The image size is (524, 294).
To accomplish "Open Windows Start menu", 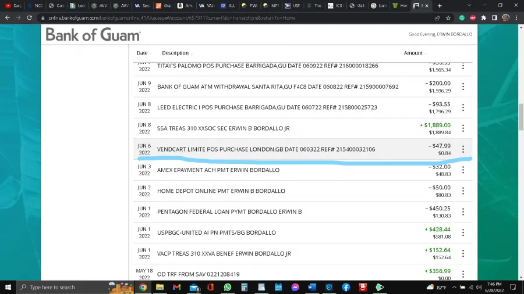I will coord(8,287).
